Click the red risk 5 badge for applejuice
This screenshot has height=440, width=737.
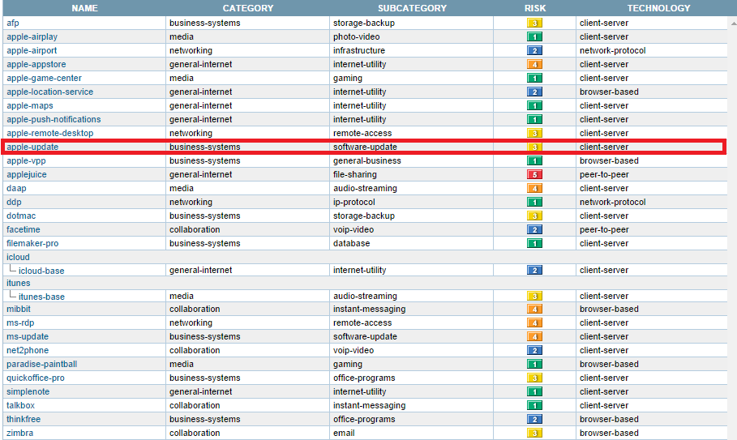pos(534,175)
